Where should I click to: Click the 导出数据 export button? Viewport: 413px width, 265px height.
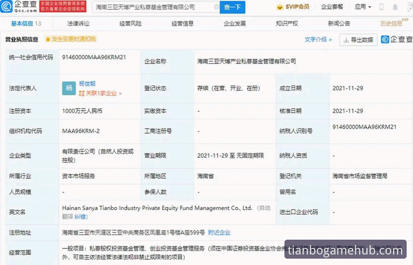tap(358, 40)
